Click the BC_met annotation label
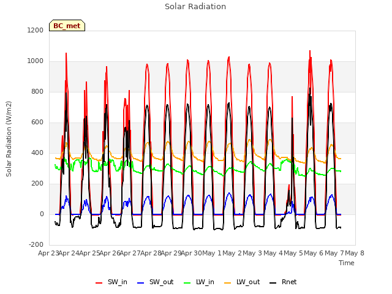This screenshot has width=392, height=294. click(x=67, y=26)
